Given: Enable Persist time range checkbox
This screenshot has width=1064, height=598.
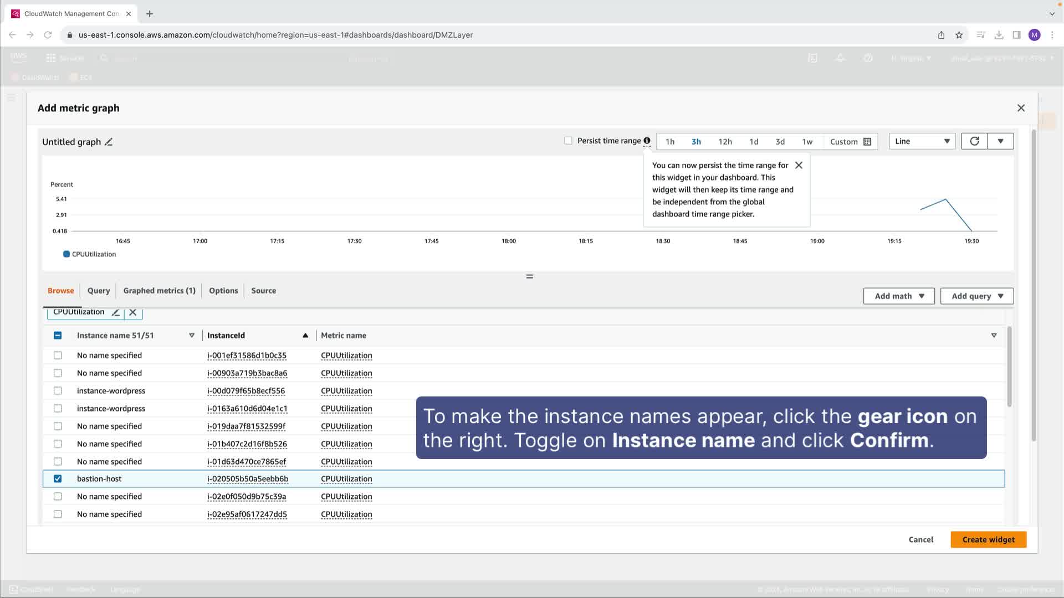Looking at the screenshot, I should (568, 141).
